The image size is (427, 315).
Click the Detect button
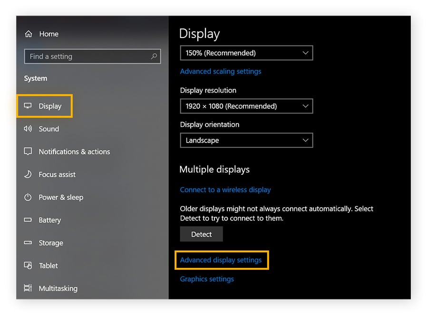[x=201, y=234]
